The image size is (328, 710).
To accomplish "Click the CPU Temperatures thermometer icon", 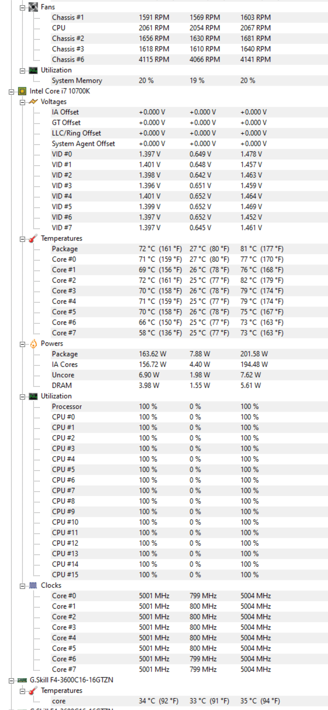I will click(33, 238).
